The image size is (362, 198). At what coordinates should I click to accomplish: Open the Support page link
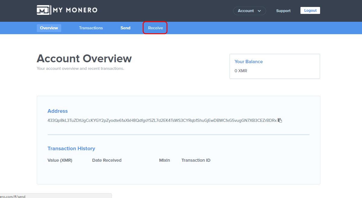tap(283, 11)
